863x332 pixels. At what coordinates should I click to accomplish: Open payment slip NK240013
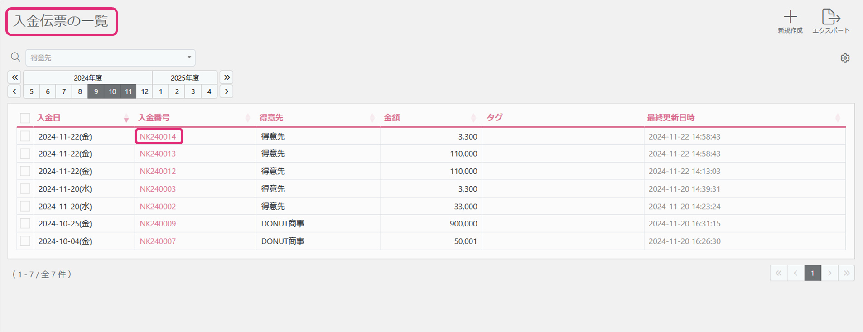(x=158, y=154)
